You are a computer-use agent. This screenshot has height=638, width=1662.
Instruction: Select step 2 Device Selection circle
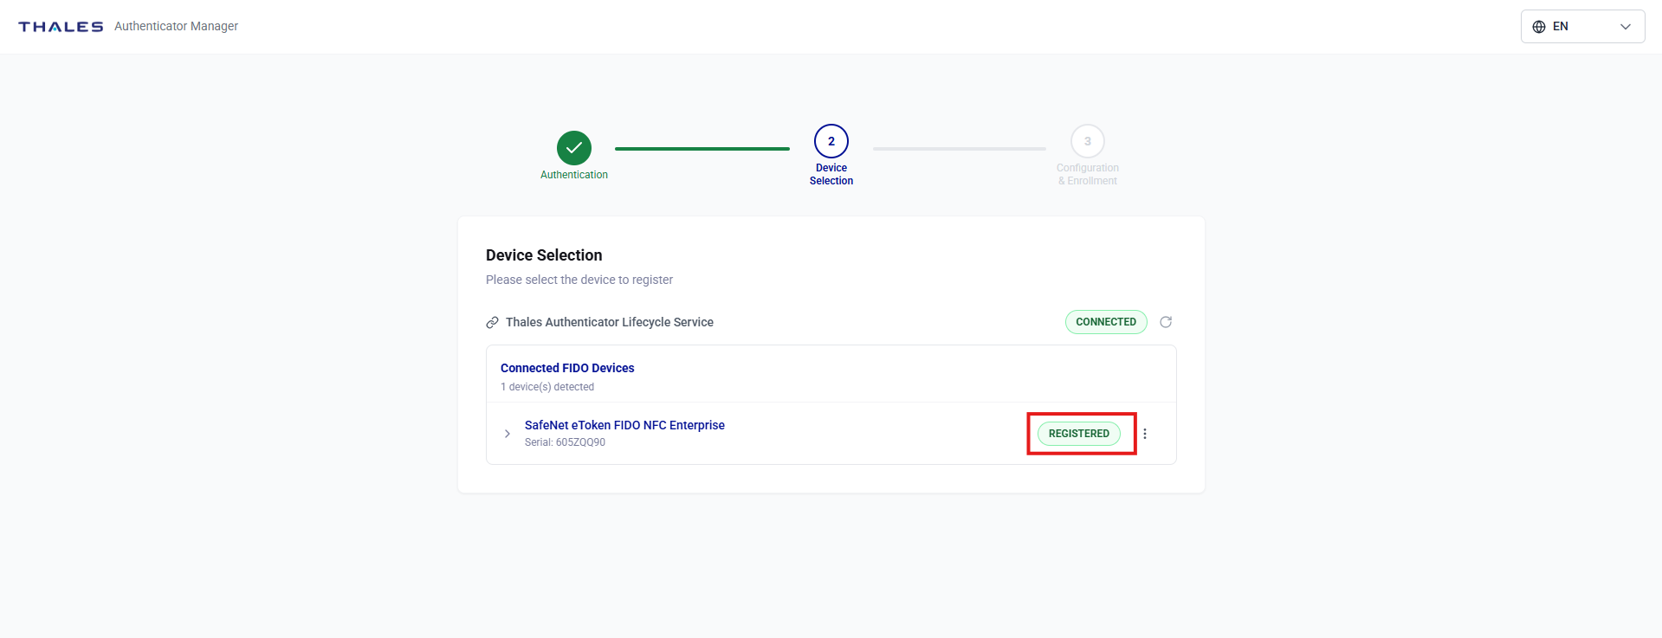831,141
